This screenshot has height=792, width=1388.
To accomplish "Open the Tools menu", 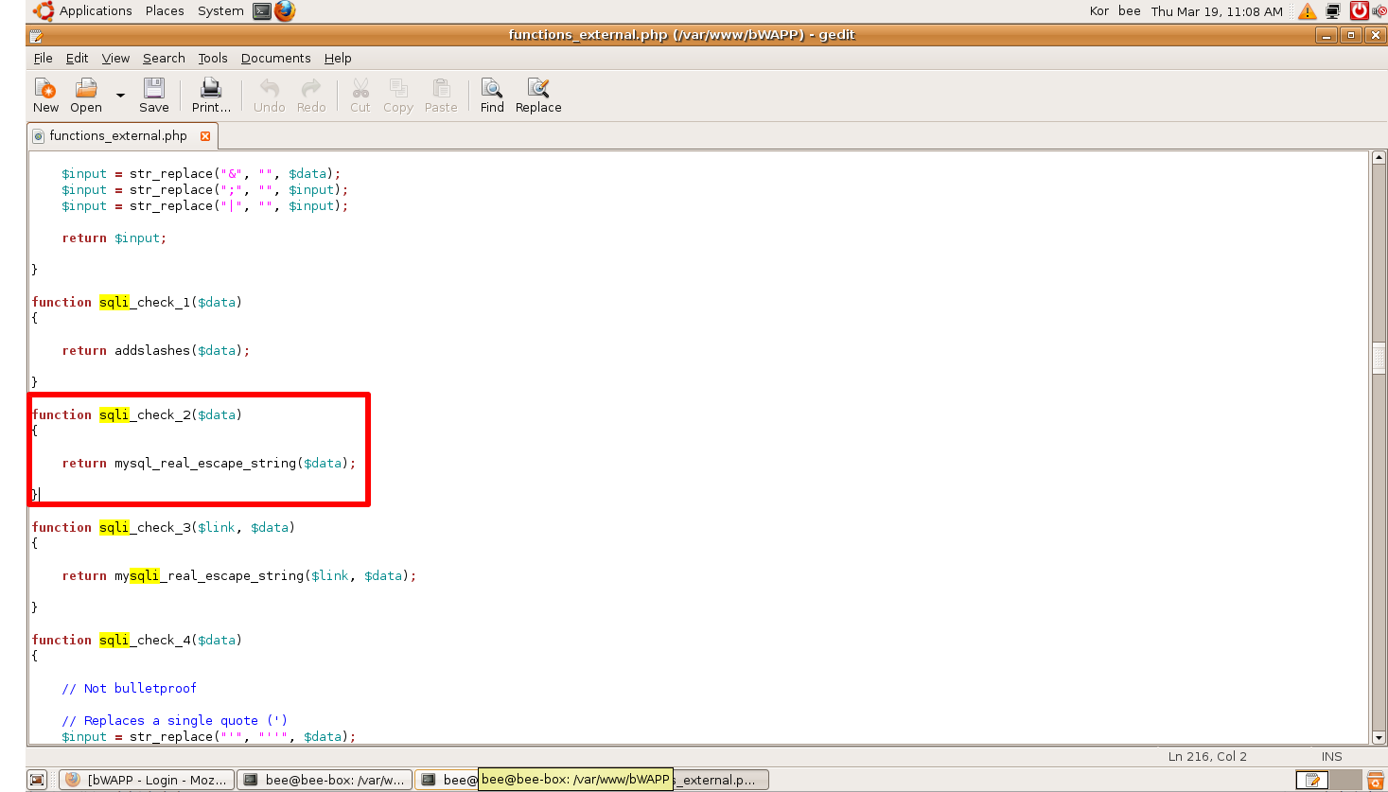I will [213, 59].
